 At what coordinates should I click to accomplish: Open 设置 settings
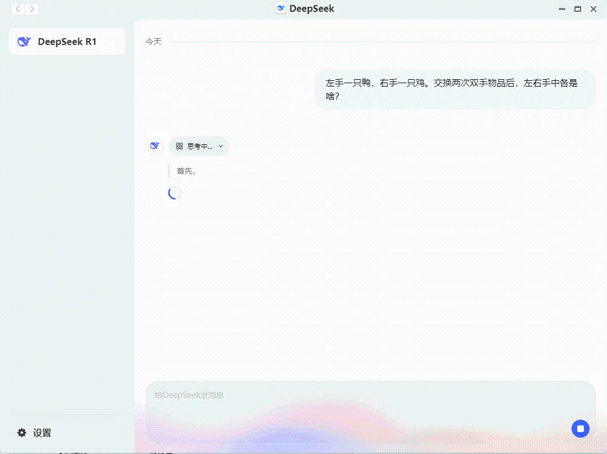point(34,433)
